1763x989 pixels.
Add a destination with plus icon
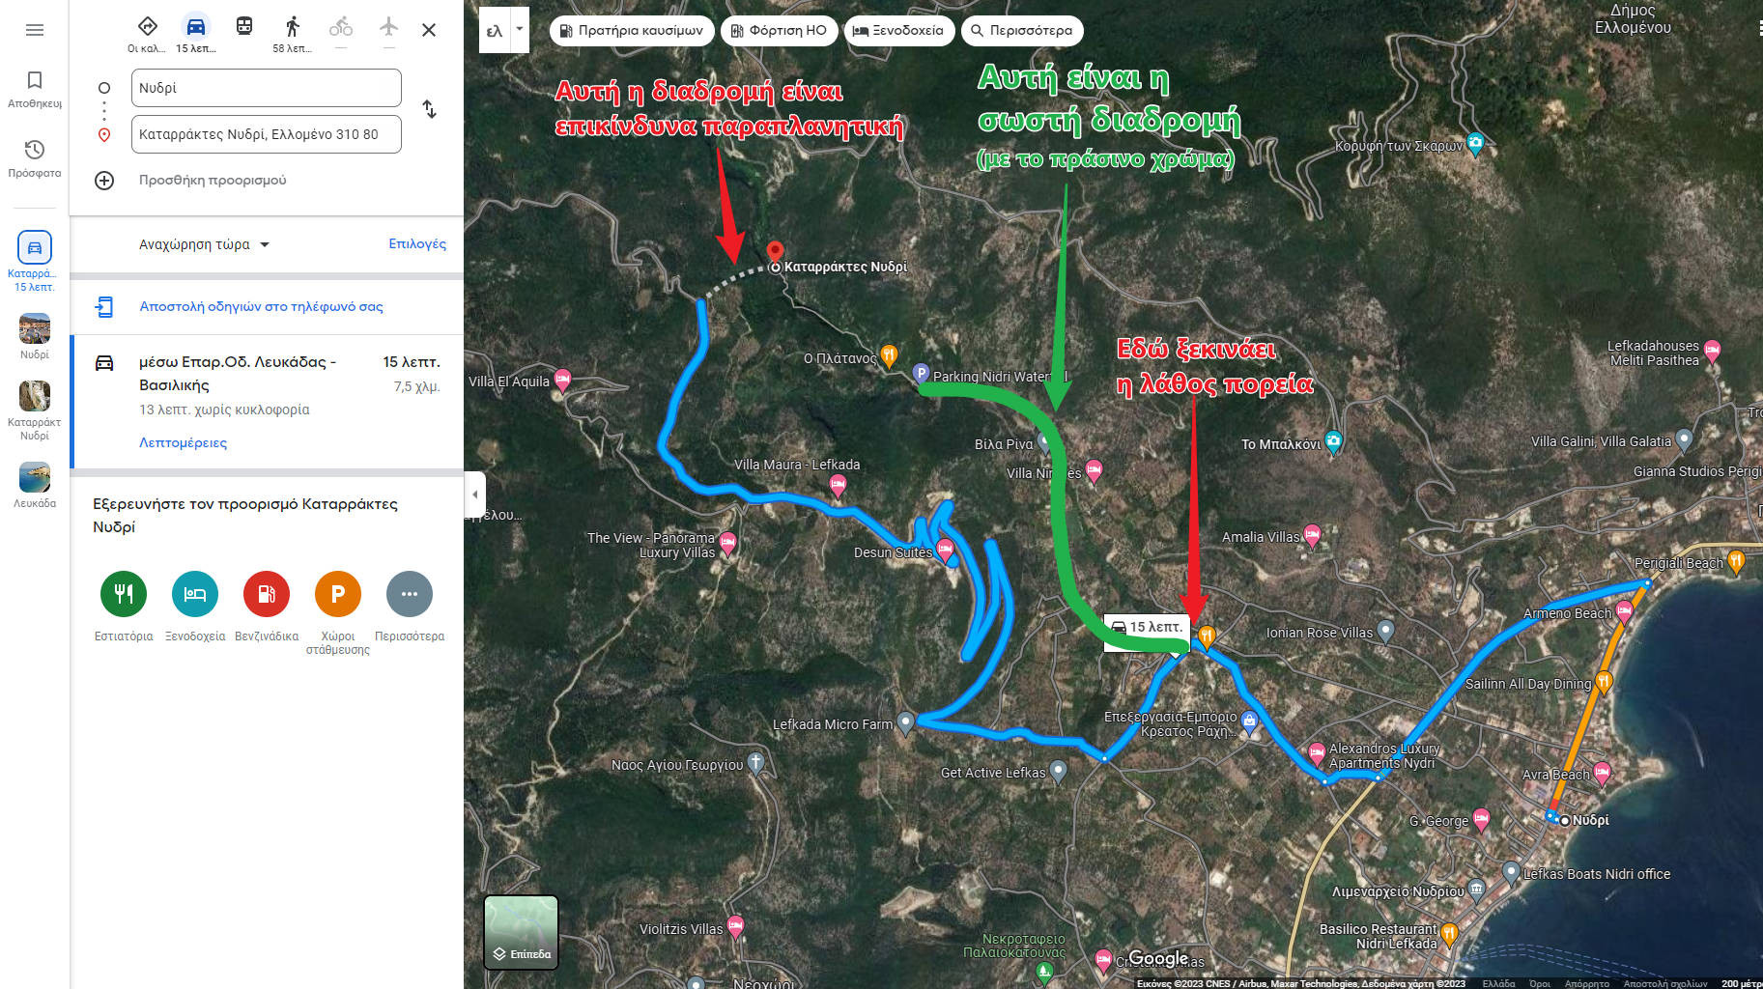tap(104, 181)
